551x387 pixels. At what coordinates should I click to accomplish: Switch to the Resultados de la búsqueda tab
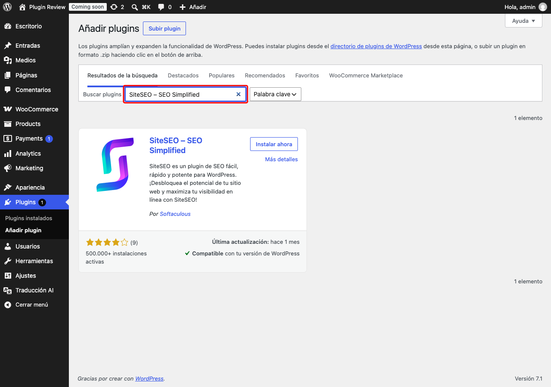coord(123,76)
